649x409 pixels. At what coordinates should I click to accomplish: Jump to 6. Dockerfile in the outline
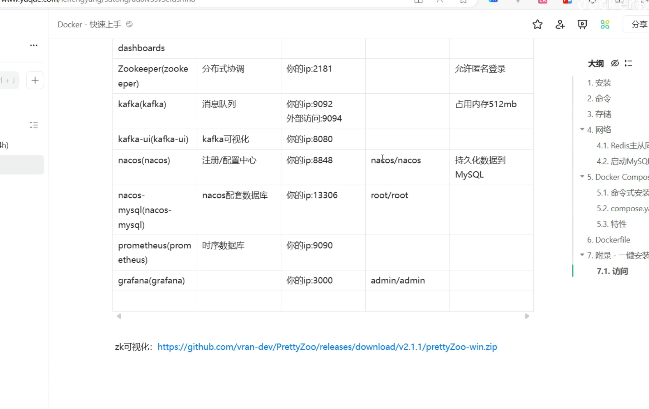coord(609,240)
